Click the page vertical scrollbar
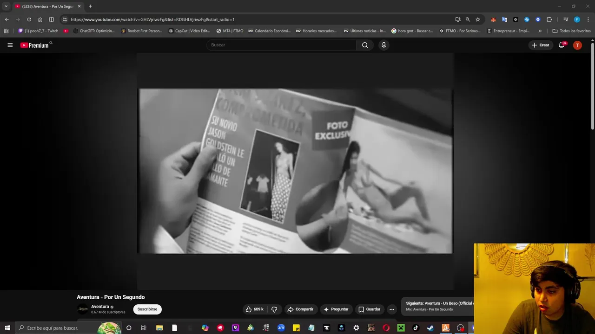This screenshot has width=595, height=334. (593, 86)
